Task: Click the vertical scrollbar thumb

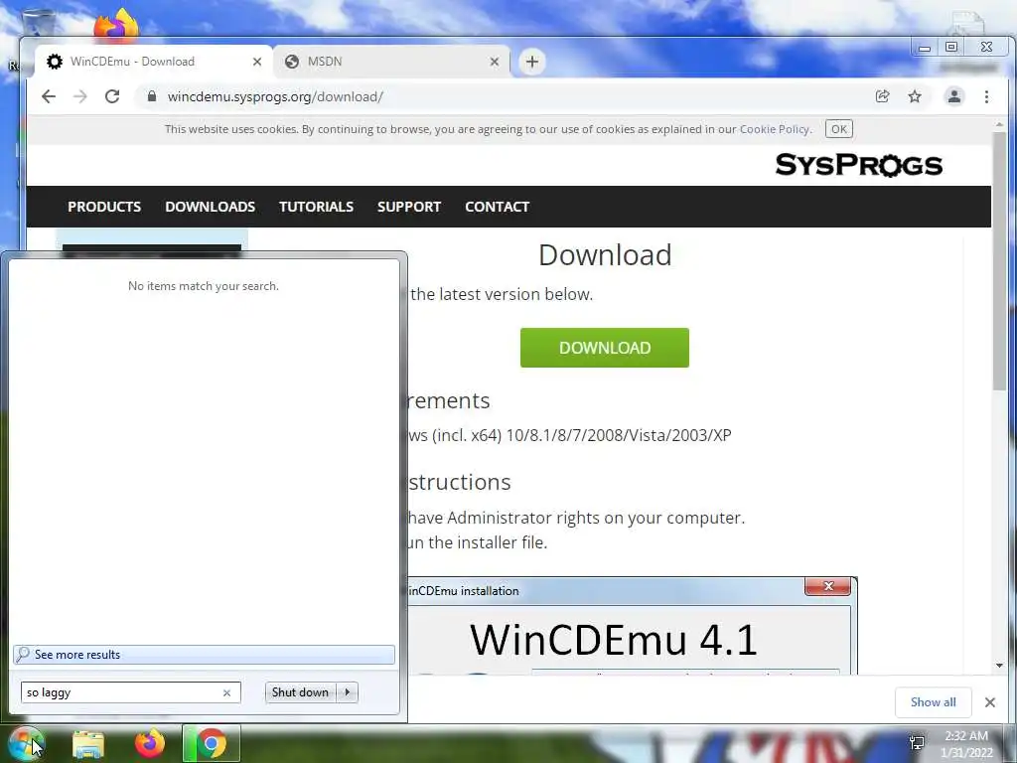Action: (999, 261)
